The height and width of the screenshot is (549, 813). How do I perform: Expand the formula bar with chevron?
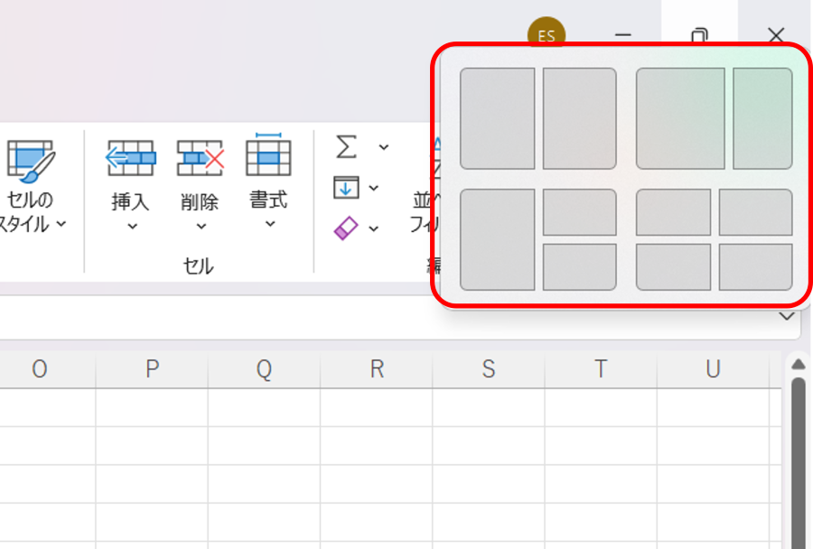[x=787, y=317]
